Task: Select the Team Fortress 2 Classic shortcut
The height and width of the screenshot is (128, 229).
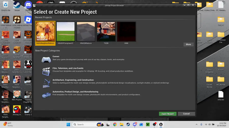Action: (17, 22)
